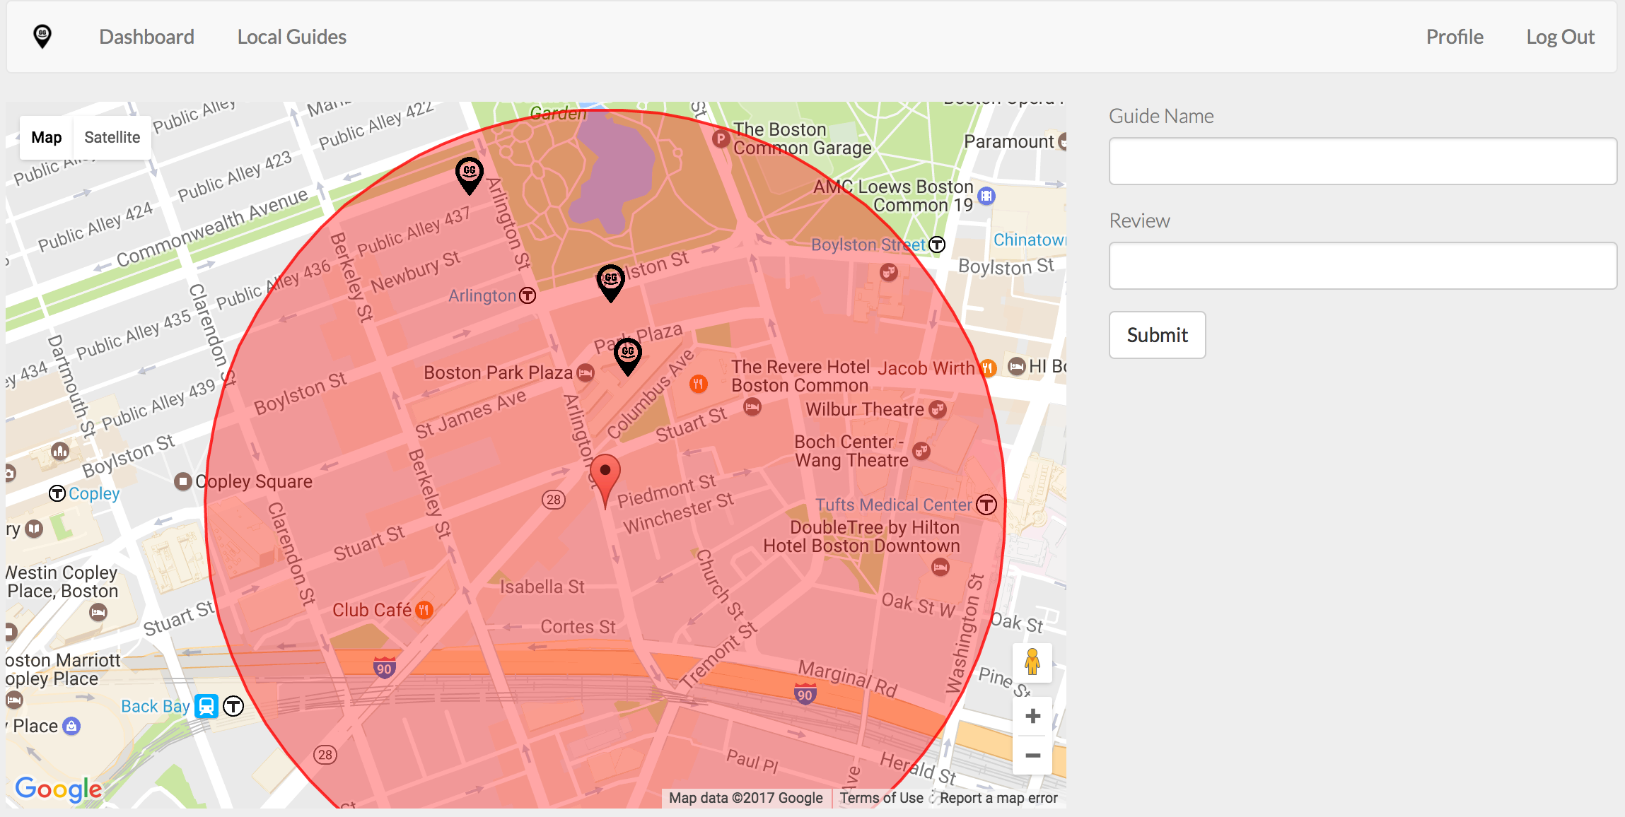The height and width of the screenshot is (817, 1625).
Task: Click the Boston Common Garage parking icon
Action: [x=721, y=139]
